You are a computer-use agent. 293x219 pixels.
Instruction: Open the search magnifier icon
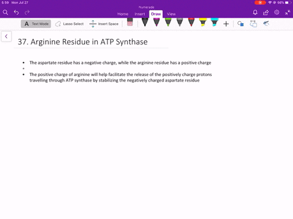coord(5,12)
